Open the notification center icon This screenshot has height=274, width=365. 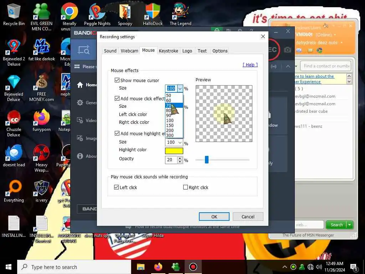354,267
